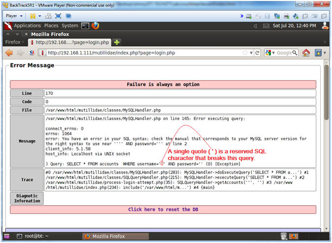The height and width of the screenshot is (243, 332).
Task: Click the site identity icon in the URL bar
Action: pos(42,53)
